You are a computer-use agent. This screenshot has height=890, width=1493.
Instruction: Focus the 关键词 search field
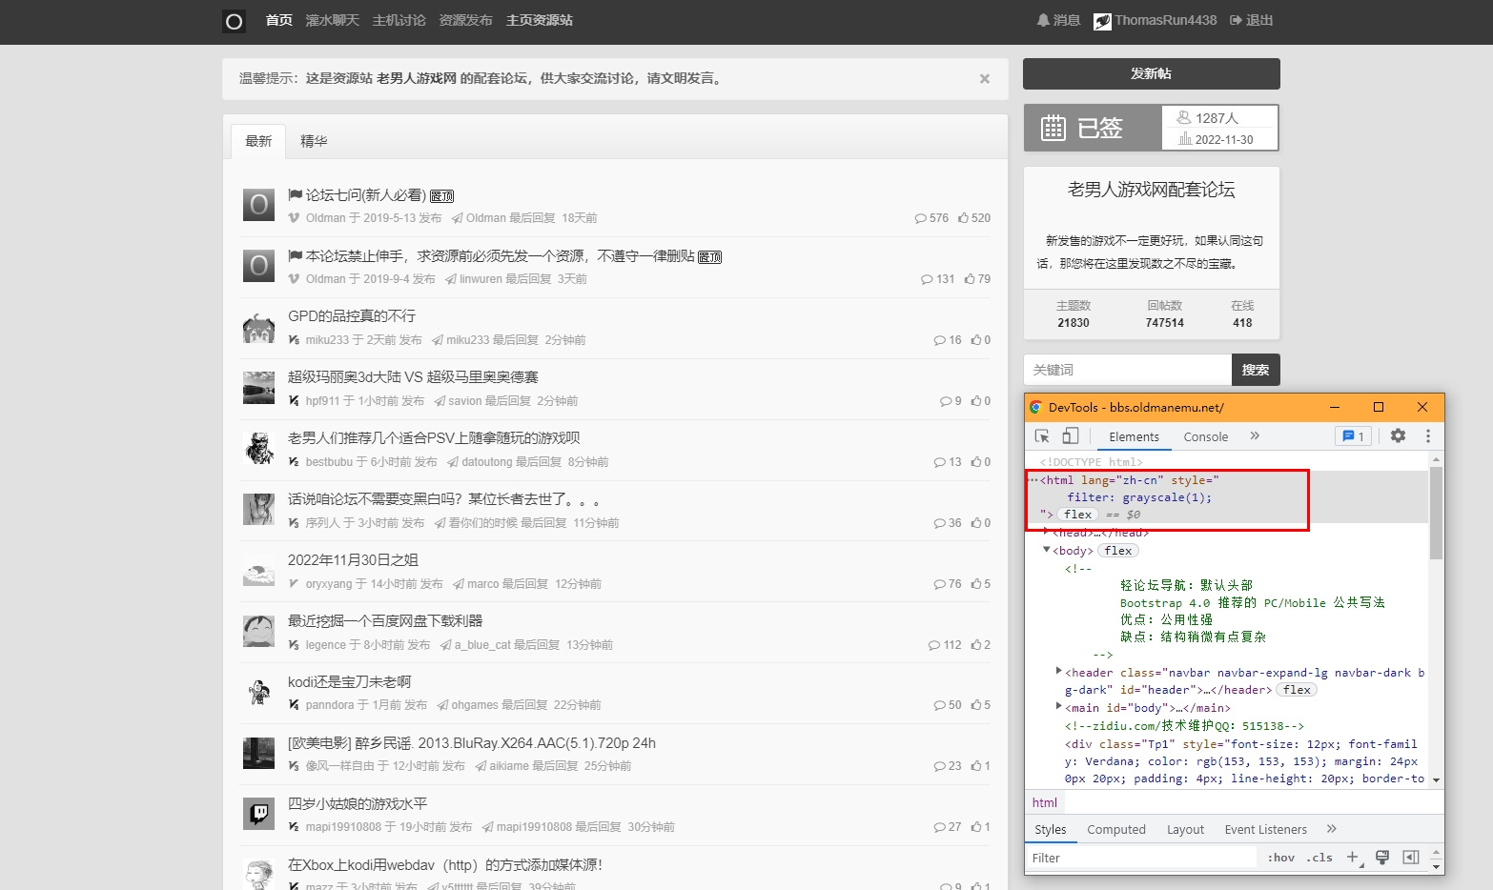pyautogui.click(x=1128, y=370)
